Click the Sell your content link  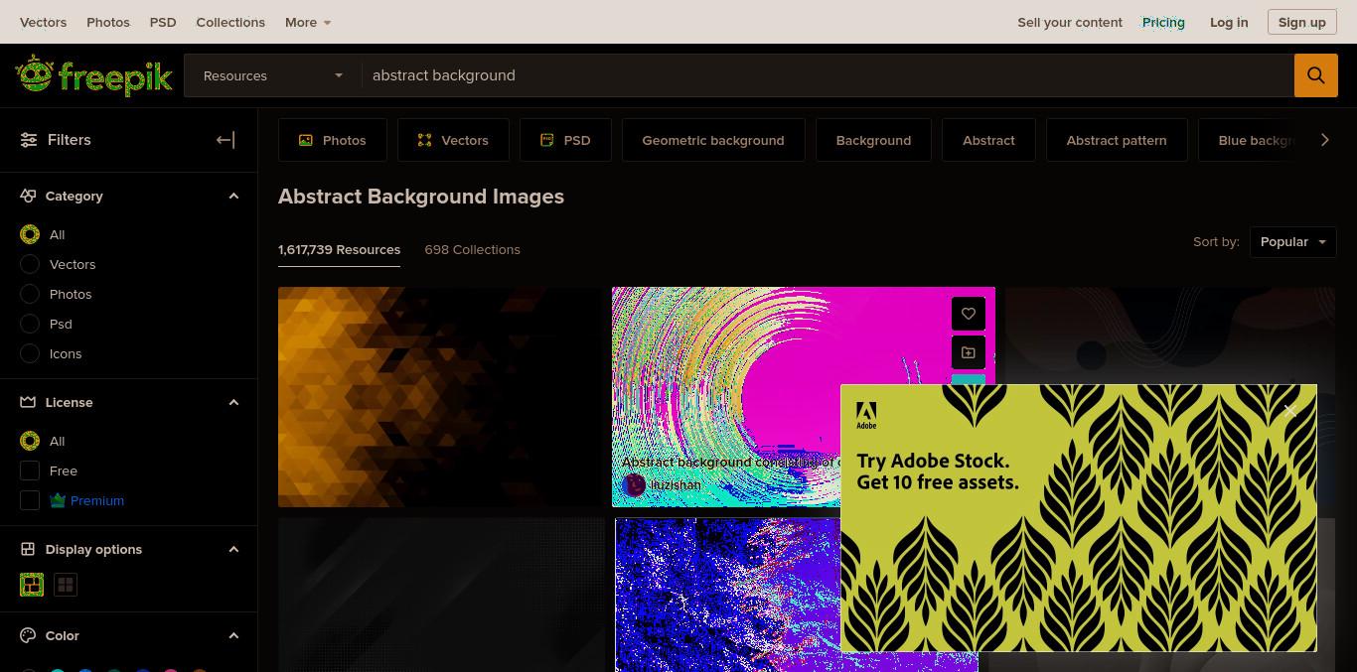(x=1070, y=22)
